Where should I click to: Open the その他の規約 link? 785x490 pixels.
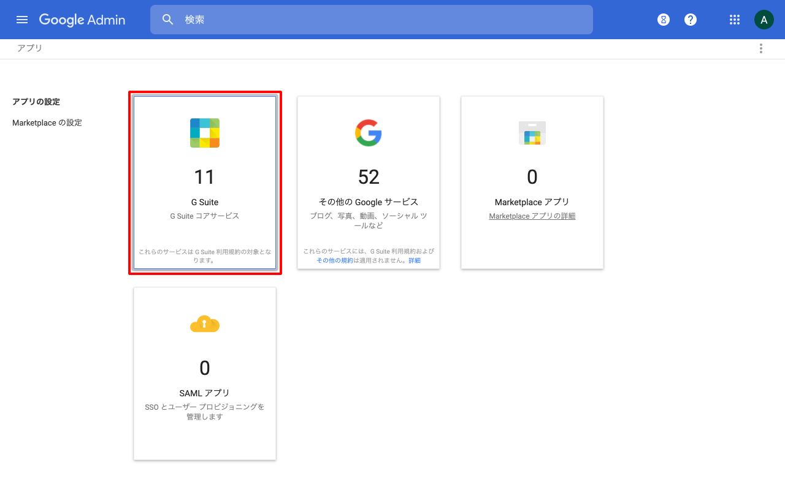pos(335,260)
